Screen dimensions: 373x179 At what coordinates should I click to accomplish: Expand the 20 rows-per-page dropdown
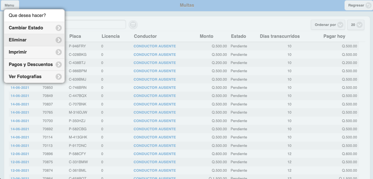tap(356, 25)
